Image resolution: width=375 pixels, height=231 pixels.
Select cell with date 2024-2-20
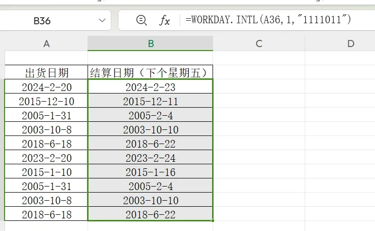pos(46,86)
